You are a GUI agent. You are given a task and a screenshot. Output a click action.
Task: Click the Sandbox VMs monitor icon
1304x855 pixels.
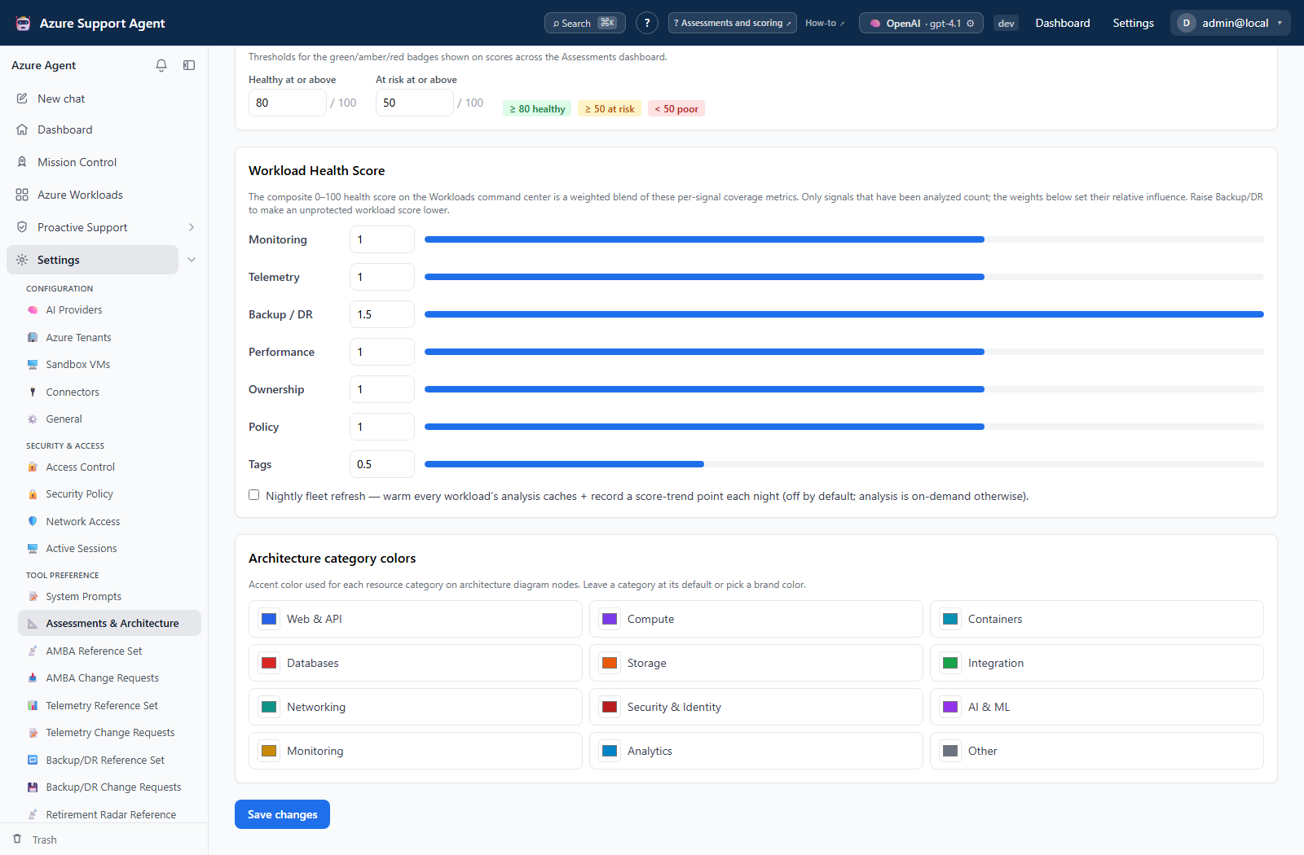[x=33, y=365]
